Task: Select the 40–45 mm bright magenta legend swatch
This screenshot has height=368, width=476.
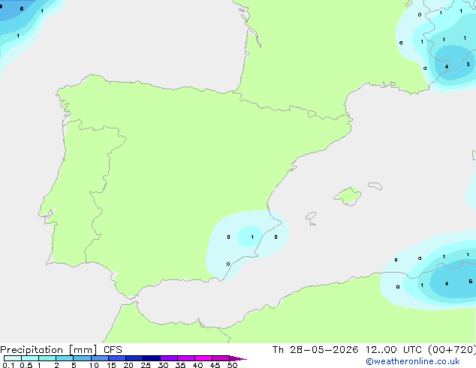Action: click(203, 358)
